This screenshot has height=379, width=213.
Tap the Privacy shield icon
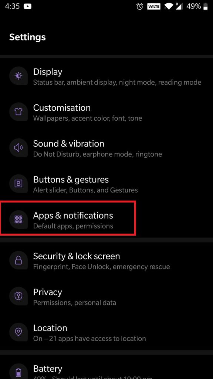pyautogui.click(x=18, y=296)
